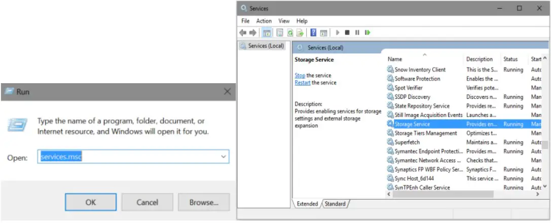Click Cancel in the Run dialog
Viewport: 552px width, 223px height.
click(x=147, y=202)
